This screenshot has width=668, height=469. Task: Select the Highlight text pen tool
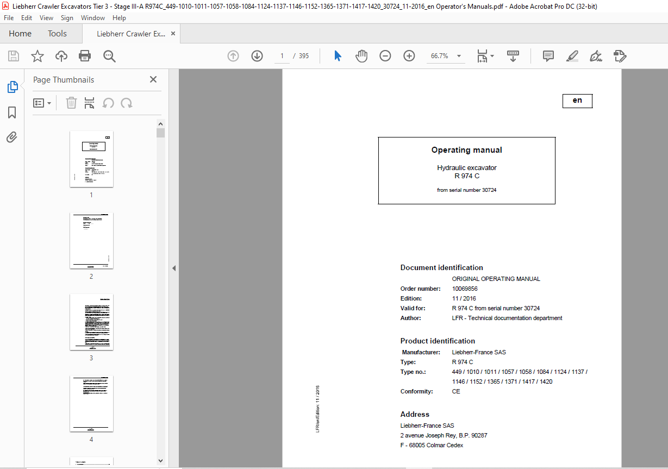coord(572,56)
